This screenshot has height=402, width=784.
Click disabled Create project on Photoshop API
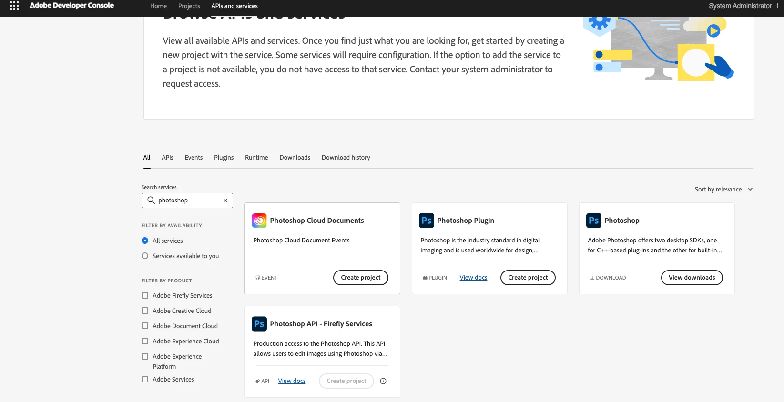click(346, 381)
